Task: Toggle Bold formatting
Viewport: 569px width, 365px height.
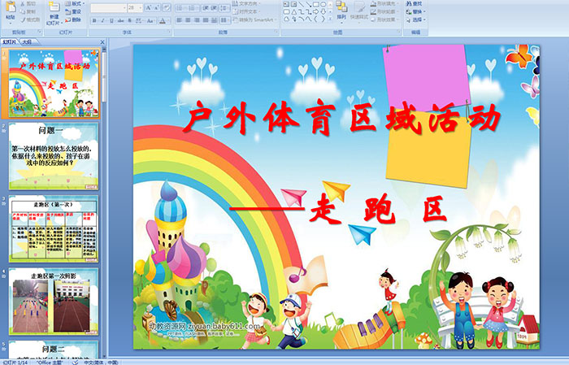Action: 94,20
